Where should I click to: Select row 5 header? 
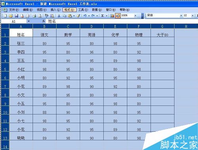click(x=5, y=67)
